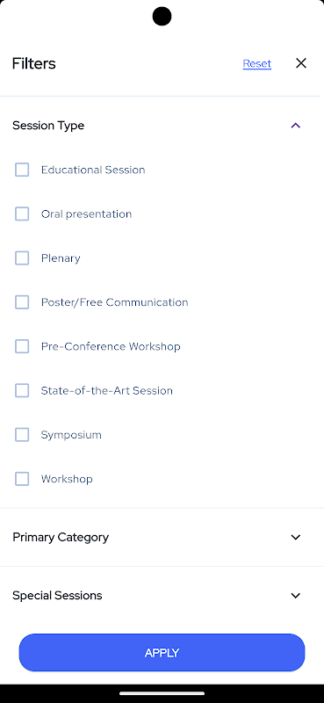Image resolution: width=324 pixels, height=703 pixels.
Task: Select the Poster/Free Communication checkbox
Action: click(22, 302)
